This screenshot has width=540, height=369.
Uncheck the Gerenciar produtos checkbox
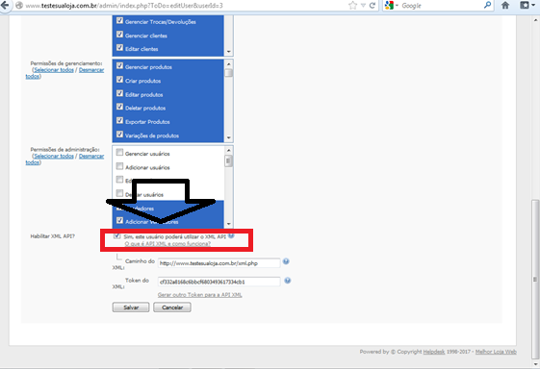[x=119, y=65]
